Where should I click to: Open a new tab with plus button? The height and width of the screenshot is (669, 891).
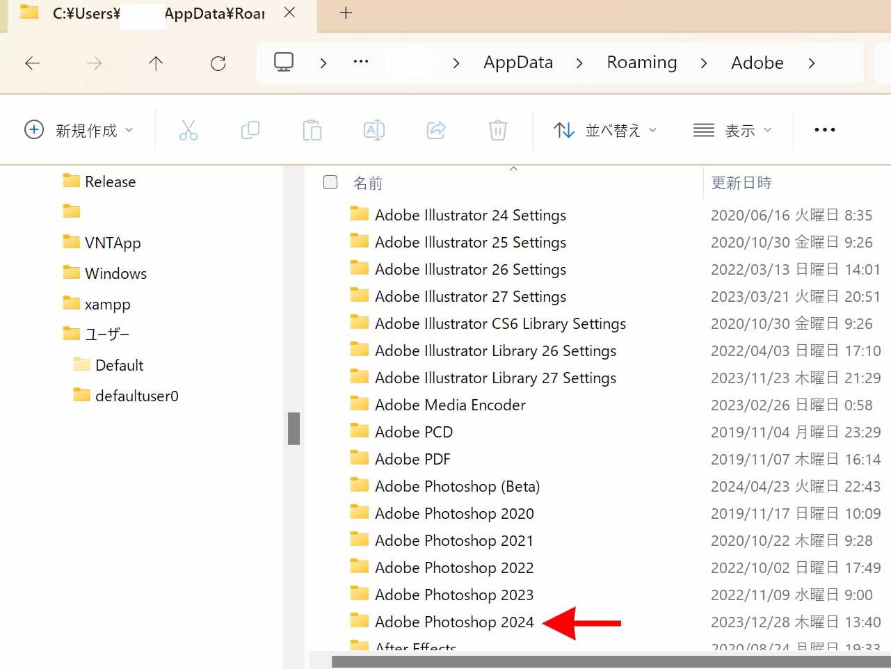point(346,13)
